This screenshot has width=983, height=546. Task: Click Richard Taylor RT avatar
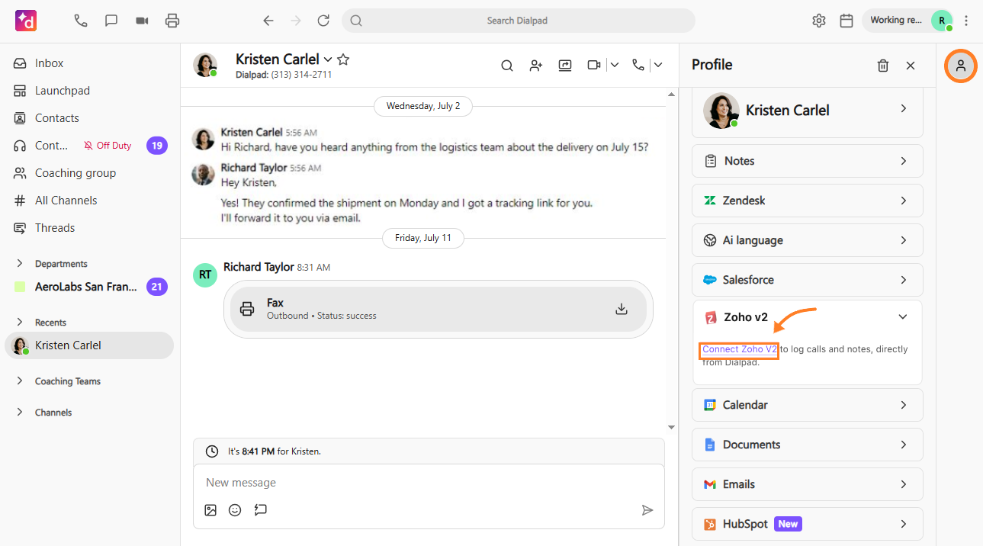[x=205, y=275]
